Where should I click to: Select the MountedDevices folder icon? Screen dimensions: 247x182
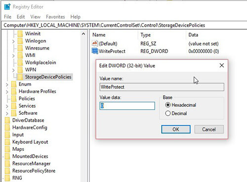point(7,156)
